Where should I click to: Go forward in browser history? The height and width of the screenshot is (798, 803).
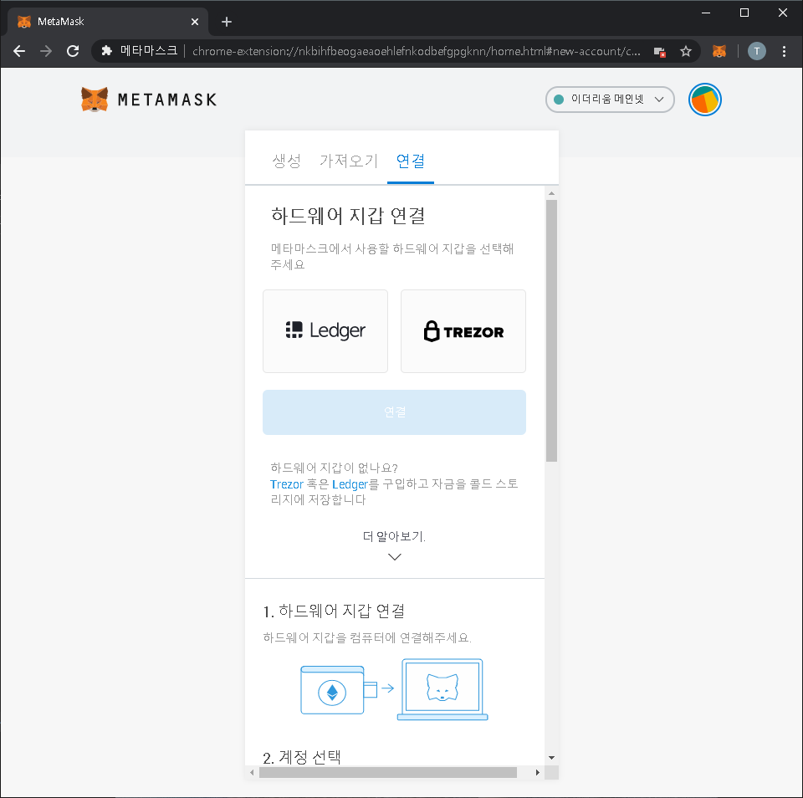46,51
